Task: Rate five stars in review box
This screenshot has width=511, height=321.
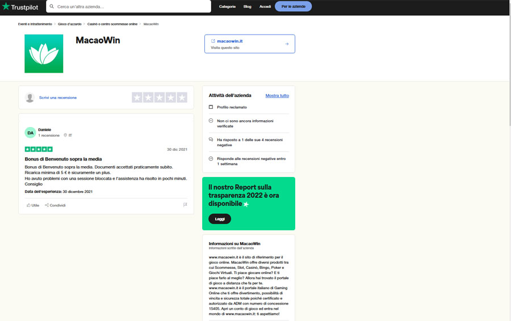Action: click(182, 98)
